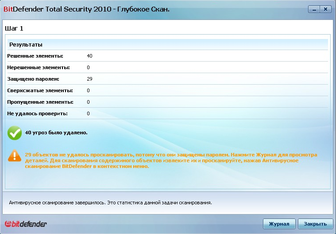Click the green checkmark threats-removed icon
This screenshot has width=336, height=234.
pyautogui.click(x=15, y=133)
